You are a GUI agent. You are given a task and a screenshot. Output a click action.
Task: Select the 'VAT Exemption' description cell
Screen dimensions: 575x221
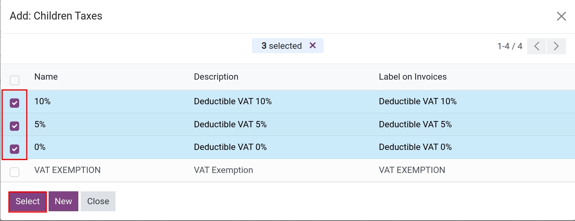[x=223, y=170]
